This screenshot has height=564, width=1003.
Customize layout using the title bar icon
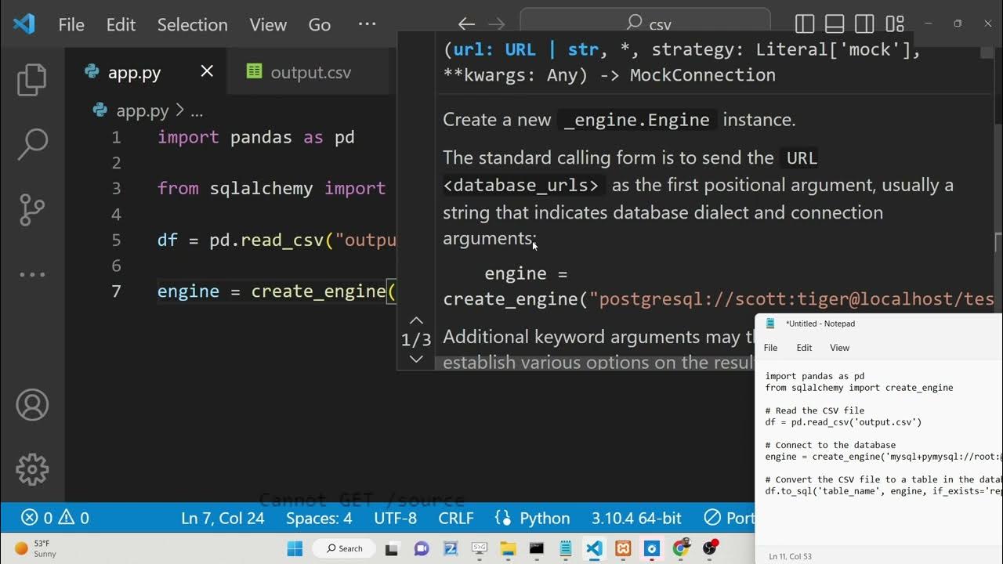(894, 24)
